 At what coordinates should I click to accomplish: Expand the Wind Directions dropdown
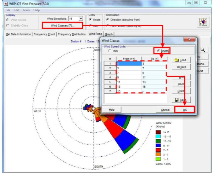[81, 19]
